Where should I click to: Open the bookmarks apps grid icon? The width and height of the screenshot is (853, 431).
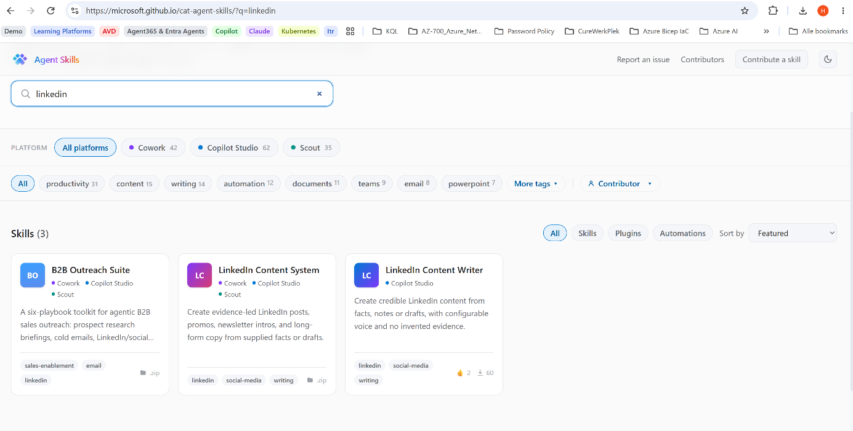click(350, 31)
